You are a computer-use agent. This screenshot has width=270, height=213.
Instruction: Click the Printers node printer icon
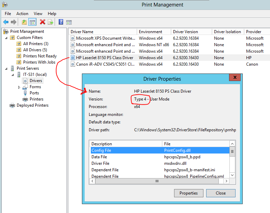pyautogui.click(x=25, y=99)
